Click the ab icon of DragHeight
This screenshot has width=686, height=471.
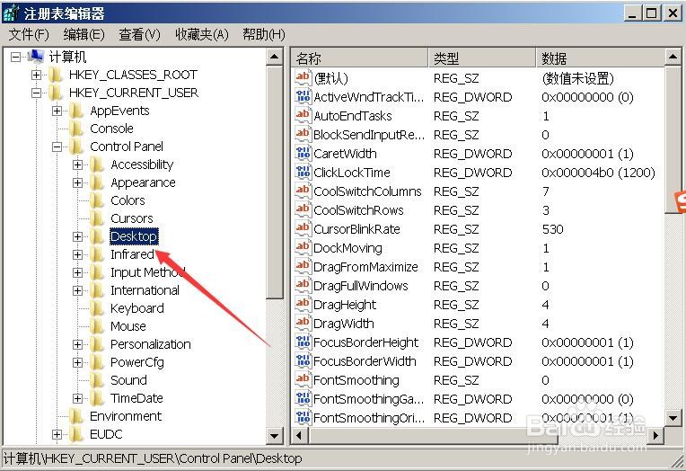(x=303, y=305)
